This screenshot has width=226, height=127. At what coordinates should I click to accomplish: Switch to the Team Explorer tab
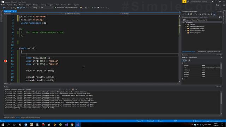202,52
